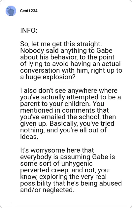Collapse the comment using the vertical thread line

[11, 109]
